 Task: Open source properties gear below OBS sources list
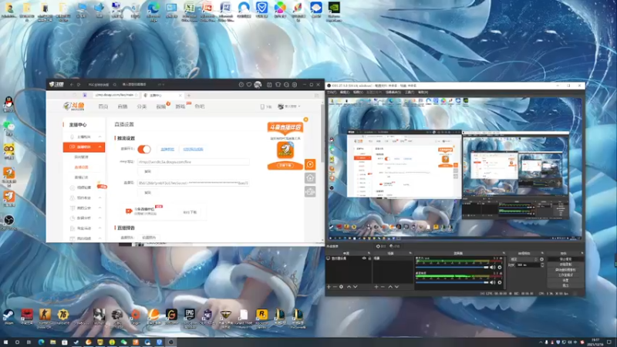[341, 287]
